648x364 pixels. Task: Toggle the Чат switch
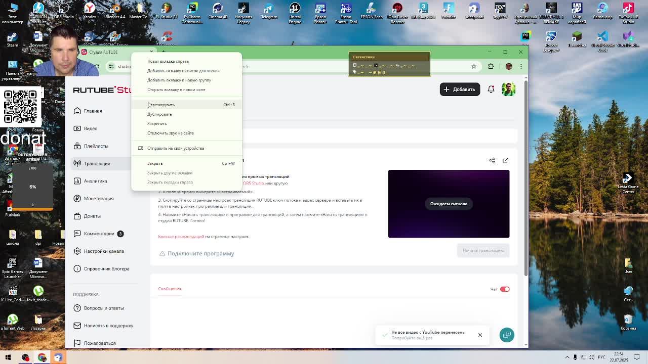pos(505,289)
